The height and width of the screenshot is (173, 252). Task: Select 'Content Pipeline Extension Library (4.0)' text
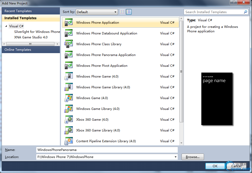click(106, 141)
